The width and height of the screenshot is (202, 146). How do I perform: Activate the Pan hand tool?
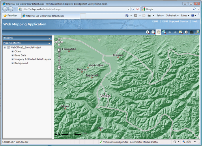coord(159,32)
